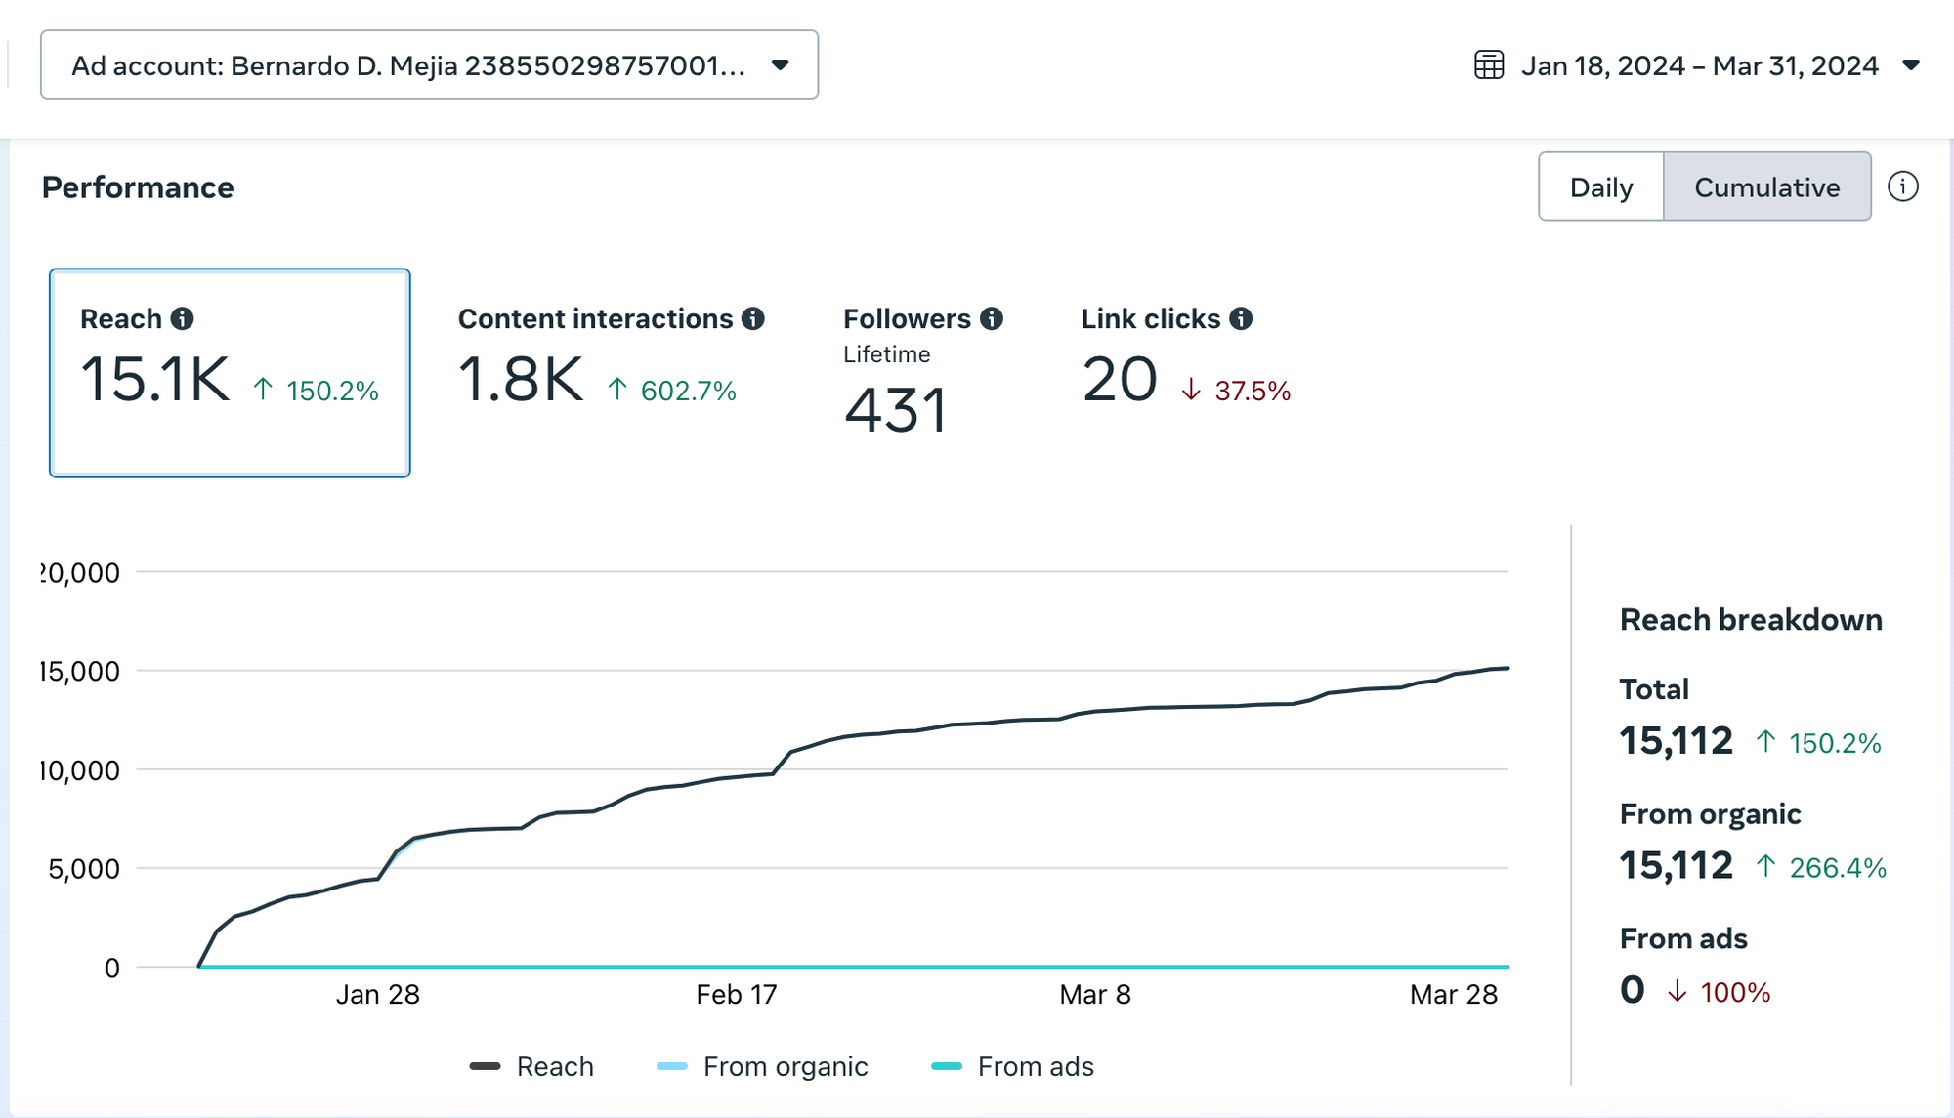
Task: Click the calendar icon beside date range
Action: [x=1488, y=65]
